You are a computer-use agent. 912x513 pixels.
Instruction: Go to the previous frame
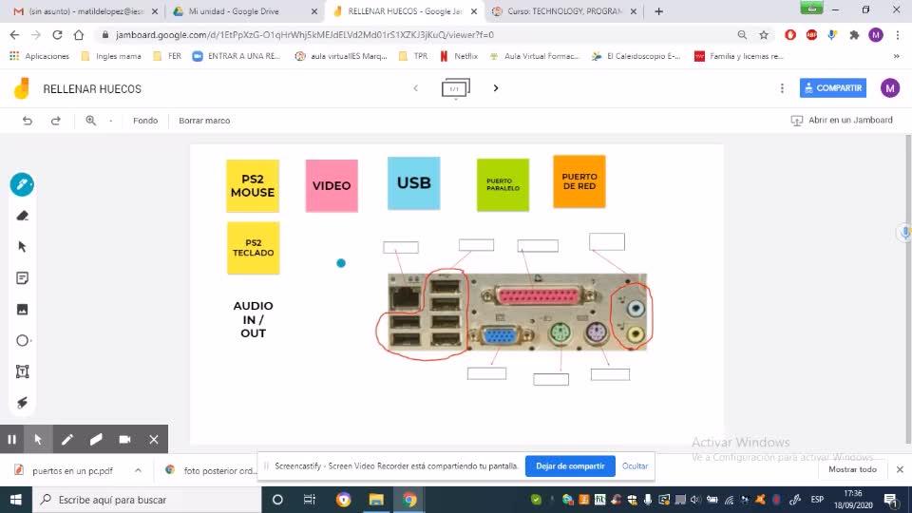(x=416, y=88)
